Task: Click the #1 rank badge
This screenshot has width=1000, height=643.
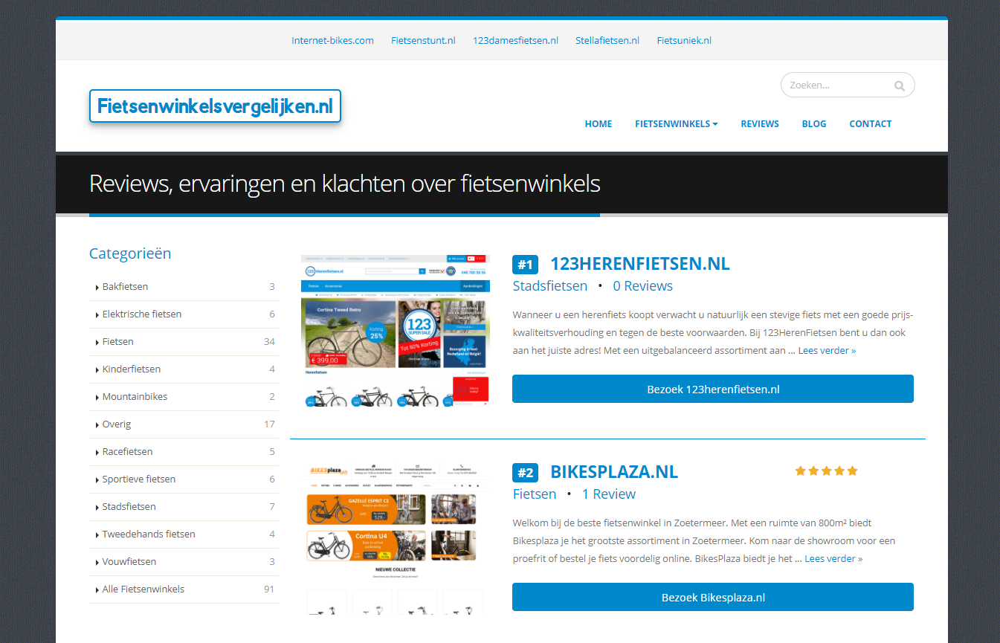Action: pos(525,265)
